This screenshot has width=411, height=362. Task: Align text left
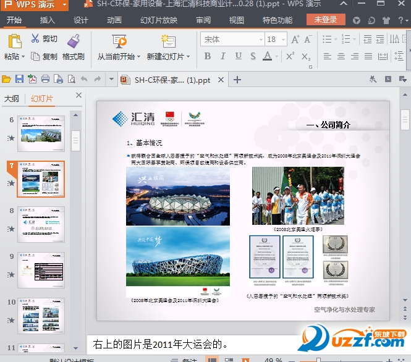[328, 56]
